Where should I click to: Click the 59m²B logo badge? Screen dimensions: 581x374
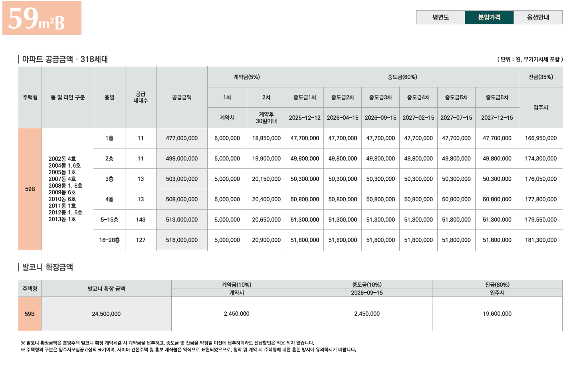(42, 18)
